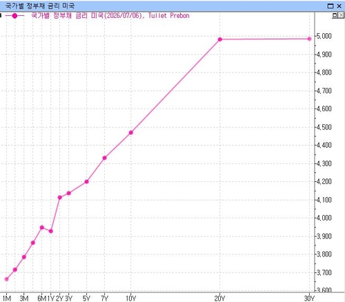The height and width of the screenshot is (302, 345).
Task: Click the 3,900 y-axis value
Action: coord(324,236)
